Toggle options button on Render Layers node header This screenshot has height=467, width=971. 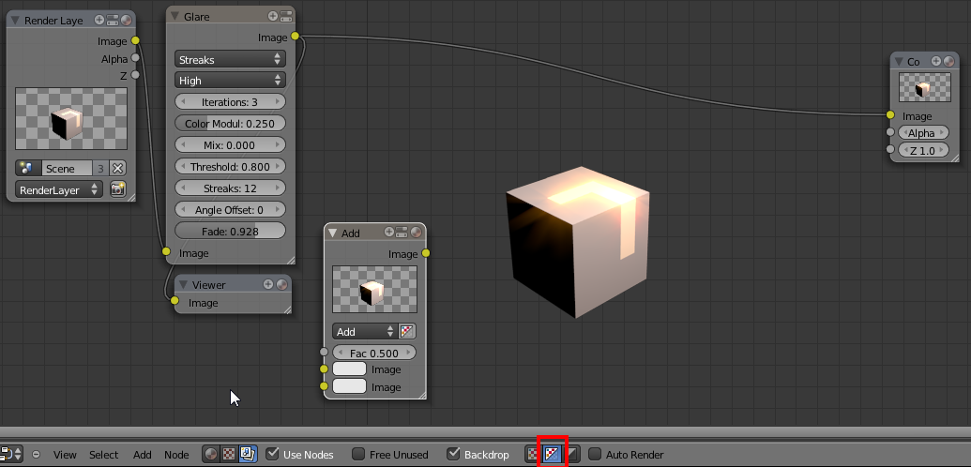[x=112, y=20]
